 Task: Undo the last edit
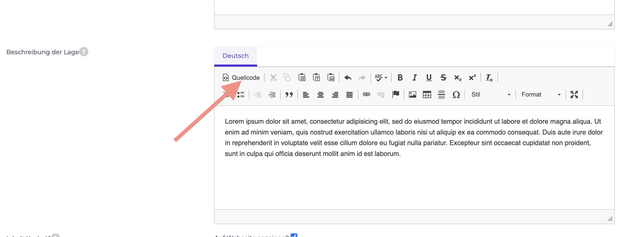(x=348, y=77)
